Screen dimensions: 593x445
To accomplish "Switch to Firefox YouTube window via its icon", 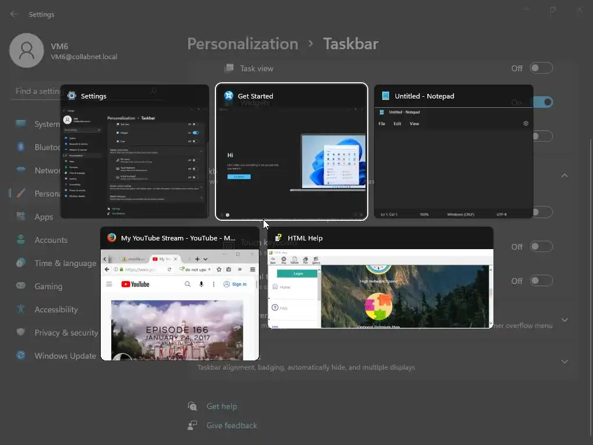I will pos(112,238).
